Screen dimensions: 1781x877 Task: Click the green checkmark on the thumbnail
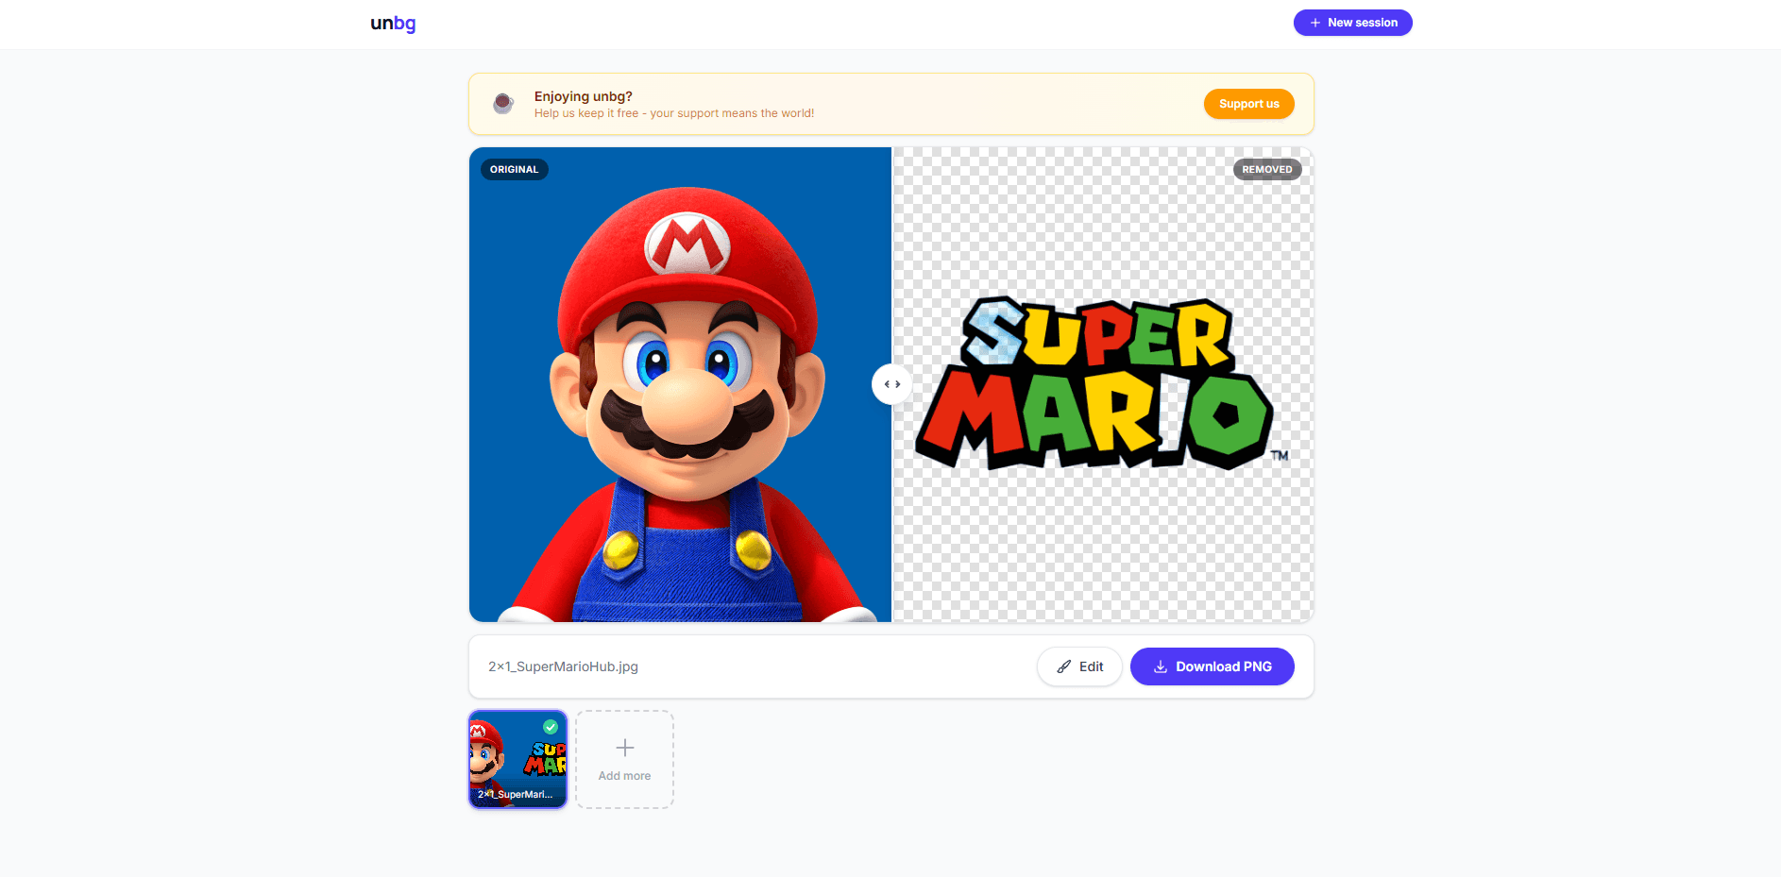[551, 727]
